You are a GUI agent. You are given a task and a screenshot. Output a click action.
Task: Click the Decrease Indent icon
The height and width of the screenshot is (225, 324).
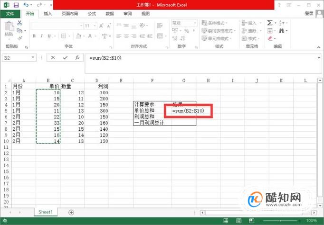(x=142, y=36)
